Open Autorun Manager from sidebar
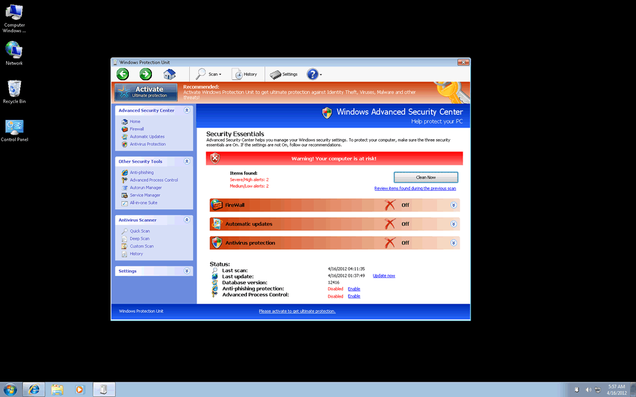 click(146, 188)
